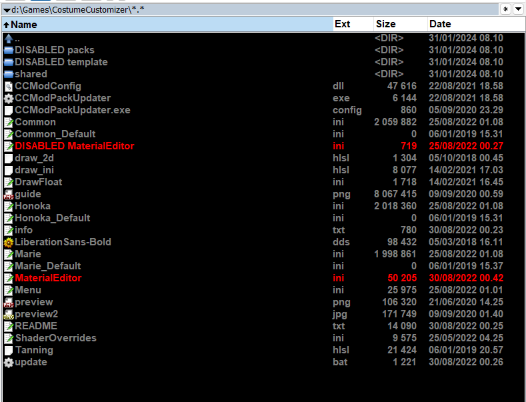
Task: Select the Marie_Default file name
Action: pos(47,266)
